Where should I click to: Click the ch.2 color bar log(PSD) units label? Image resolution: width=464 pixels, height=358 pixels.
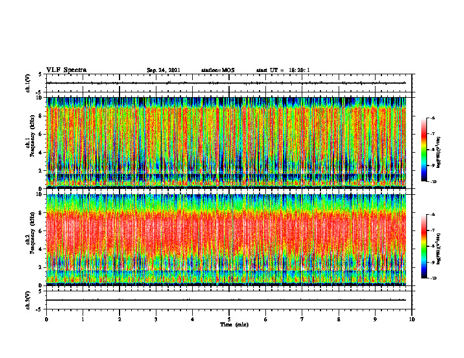pos(439,249)
